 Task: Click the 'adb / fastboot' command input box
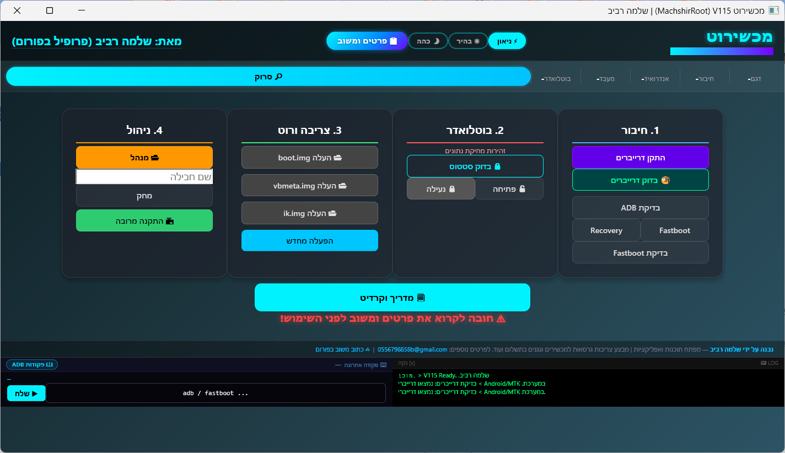216,393
